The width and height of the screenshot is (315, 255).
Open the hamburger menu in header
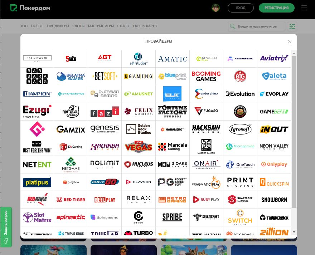(304, 8)
